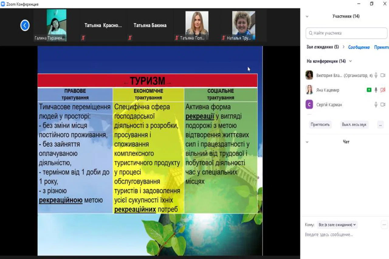
Task: Open chat more options ellipsis
Action: pos(384,225)
